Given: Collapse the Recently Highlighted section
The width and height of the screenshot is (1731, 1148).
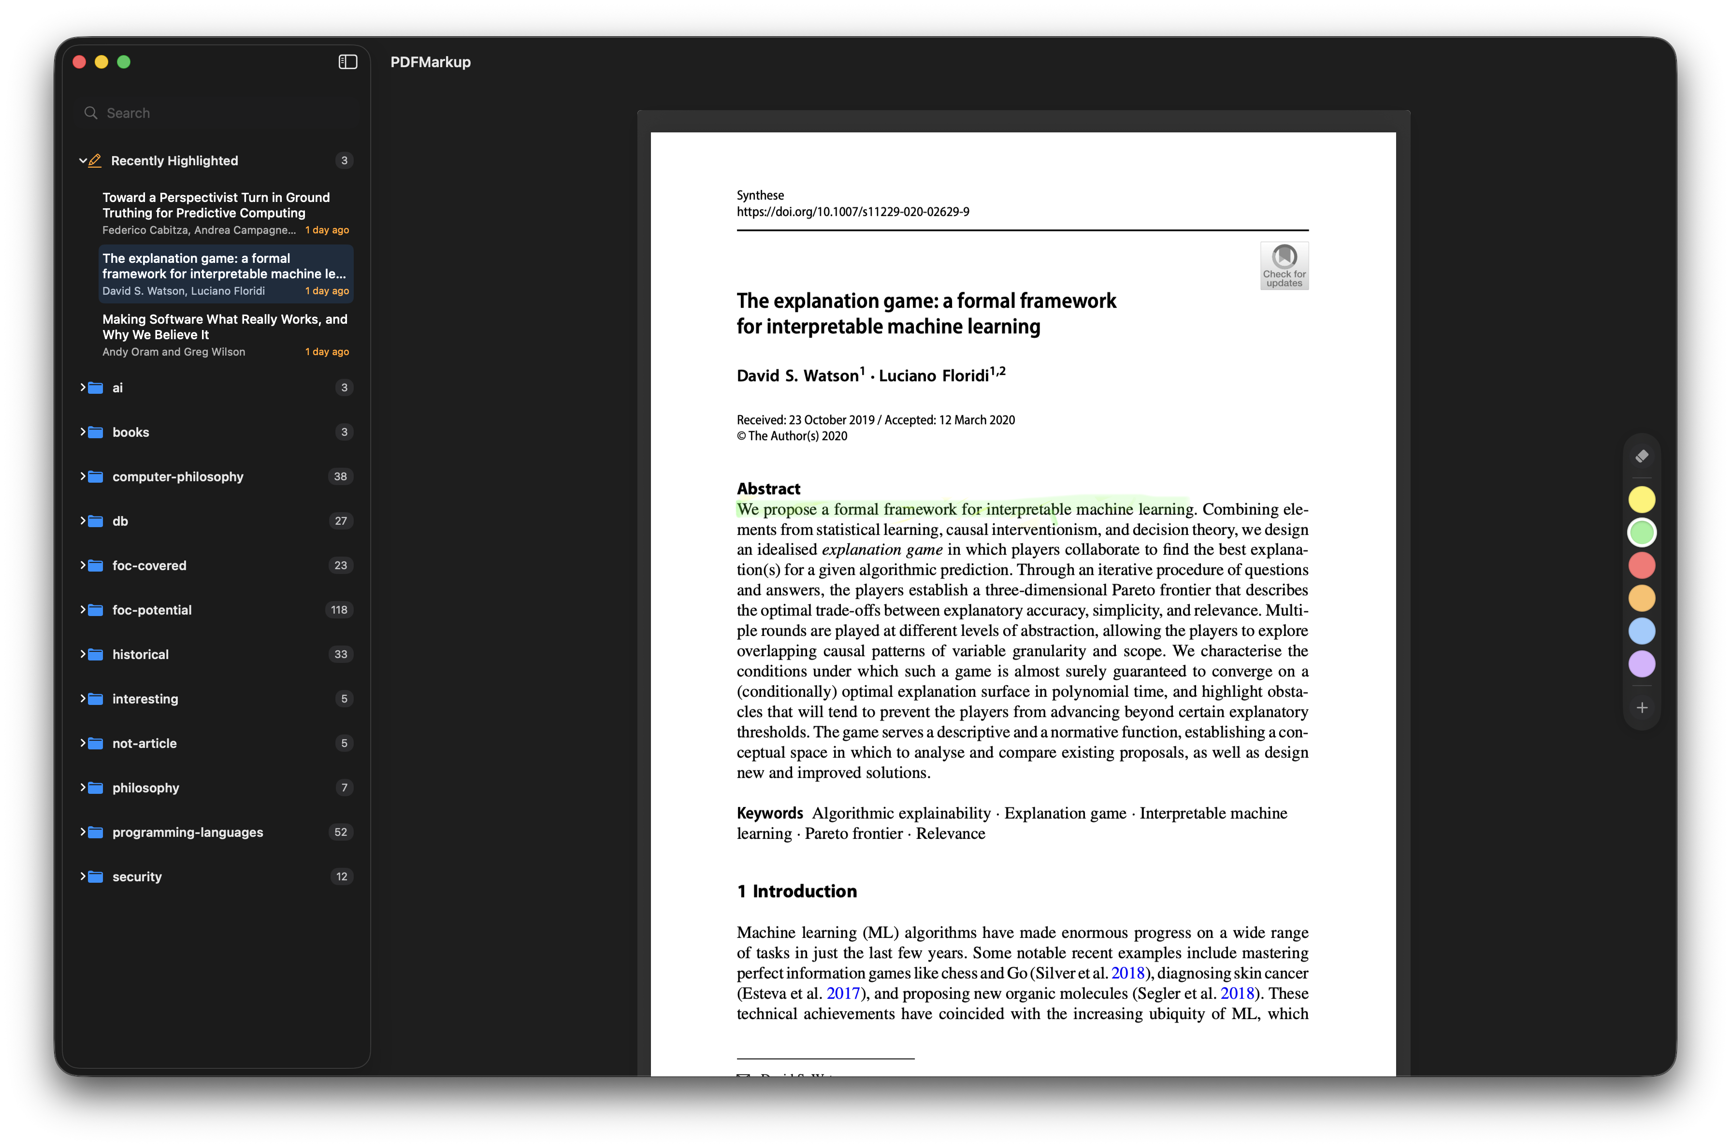Looking at the screenshot, I should click(83, 160).
